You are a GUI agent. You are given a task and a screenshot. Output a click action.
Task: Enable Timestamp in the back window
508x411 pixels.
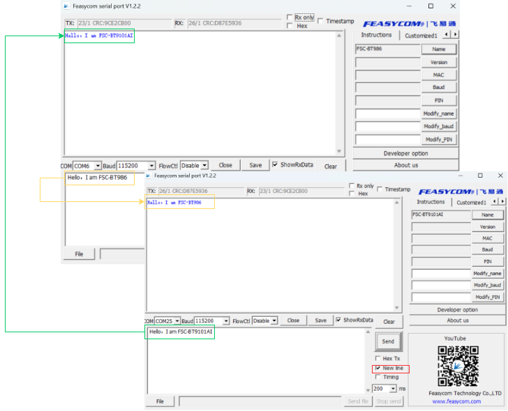pos(320,21)
